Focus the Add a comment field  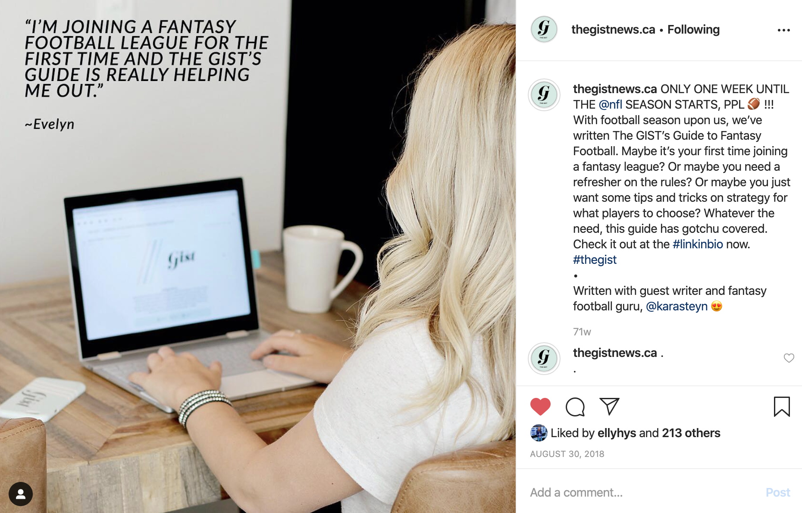642,492
